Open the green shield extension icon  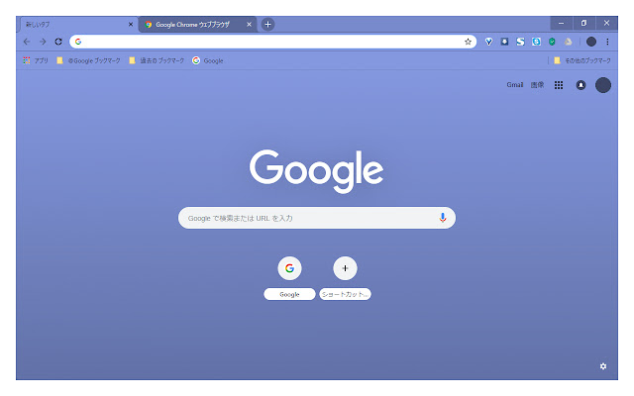point(552,42)
